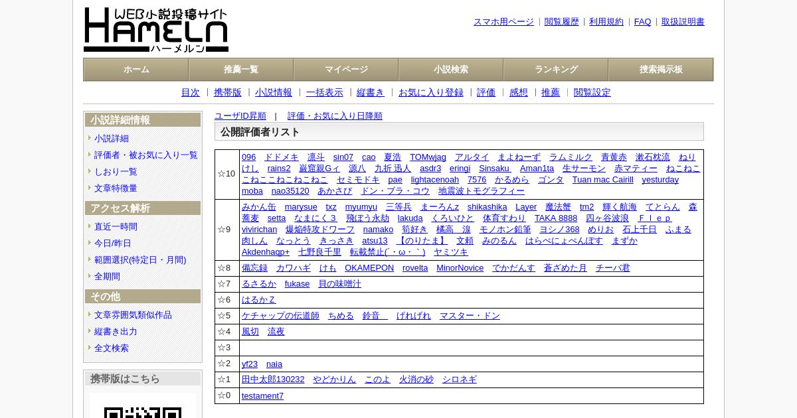Open user みかん缶 profile
797x418 pixels.
coord(259,207)
